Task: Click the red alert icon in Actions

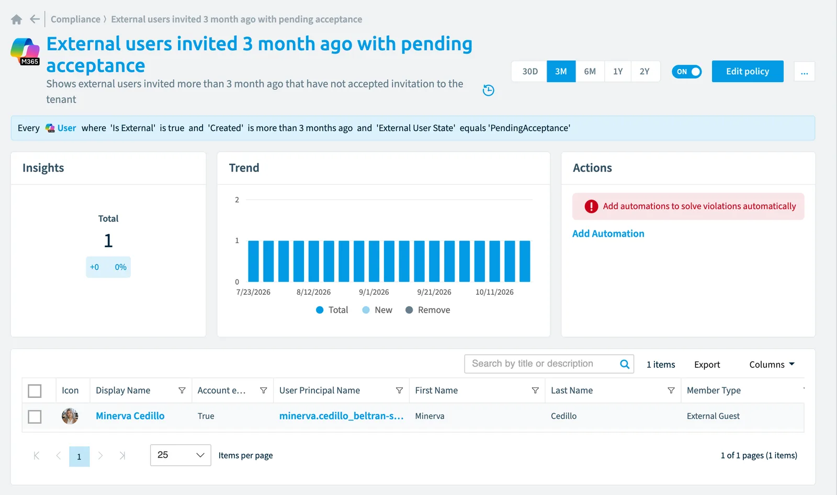Action: click(591, 206)
